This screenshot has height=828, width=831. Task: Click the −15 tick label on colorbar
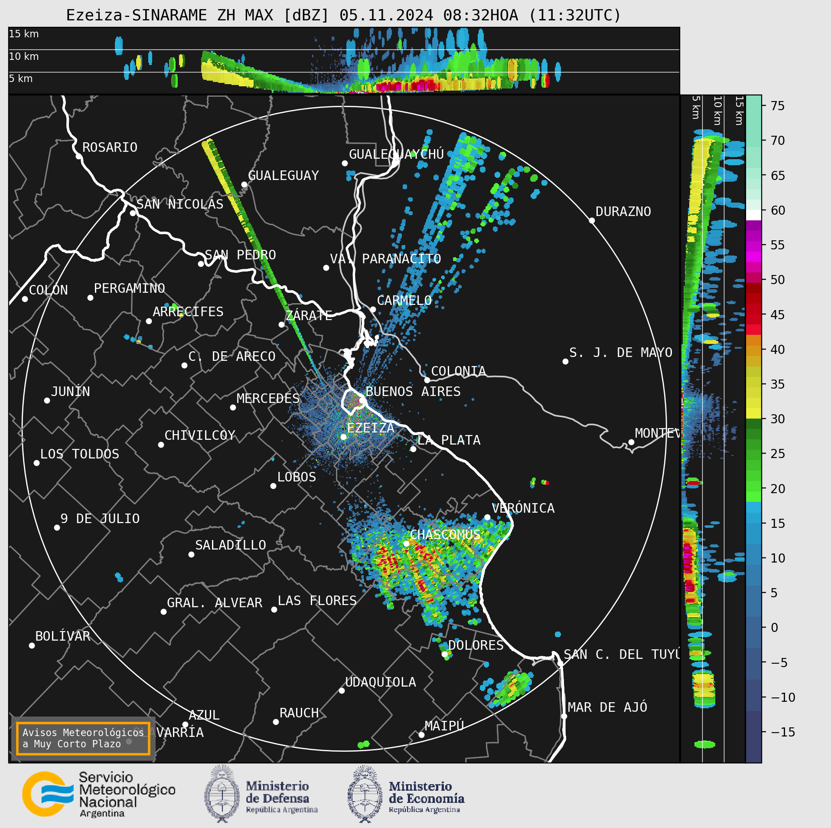pyautogui.click(x=783, y=732)
